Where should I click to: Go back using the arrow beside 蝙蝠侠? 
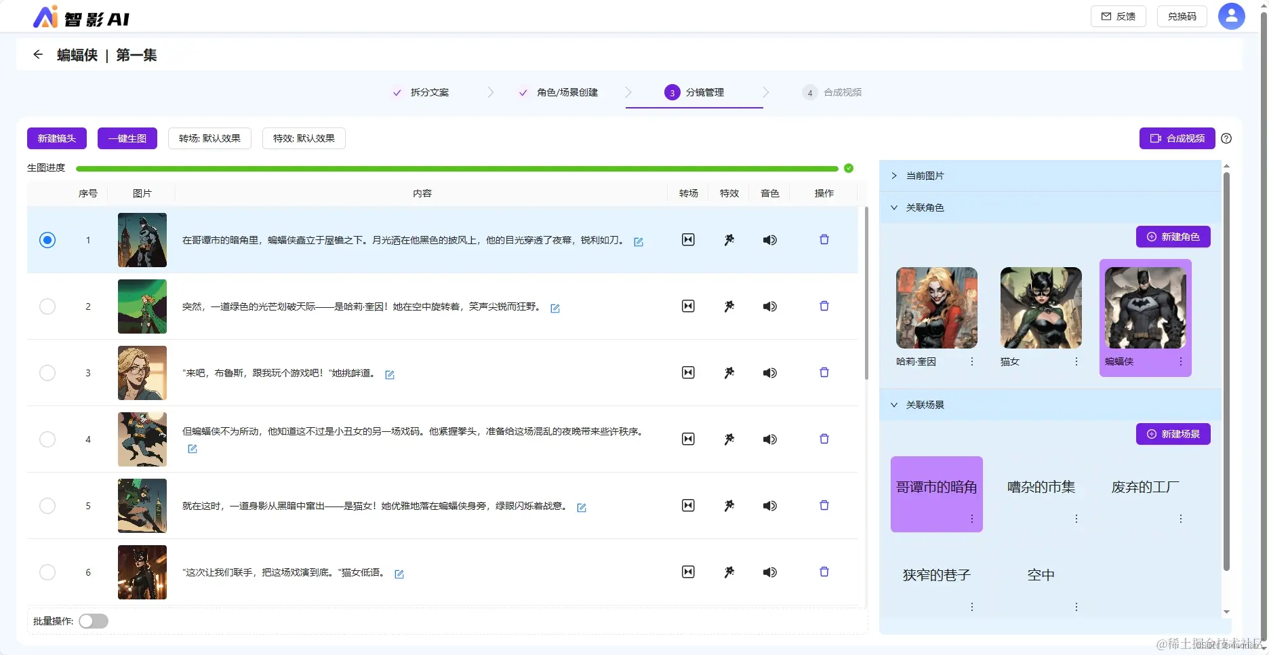pos(38,54)
